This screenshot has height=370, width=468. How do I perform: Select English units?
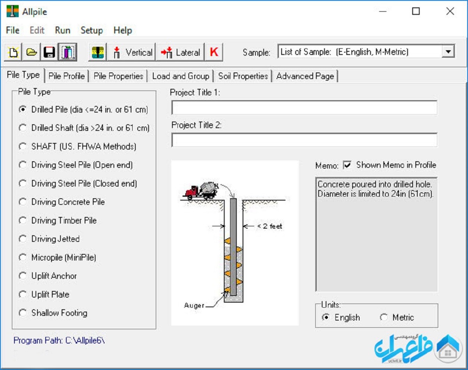[341, 317]
